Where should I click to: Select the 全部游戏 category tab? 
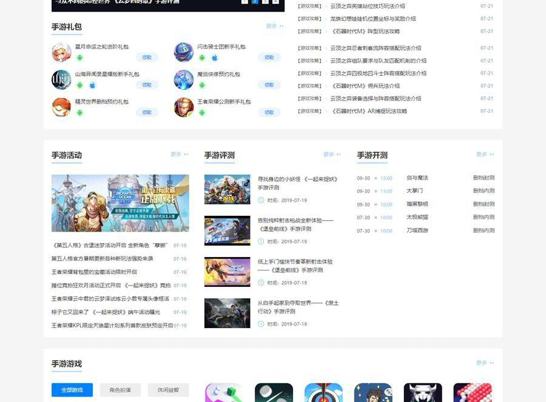[72, 390]
